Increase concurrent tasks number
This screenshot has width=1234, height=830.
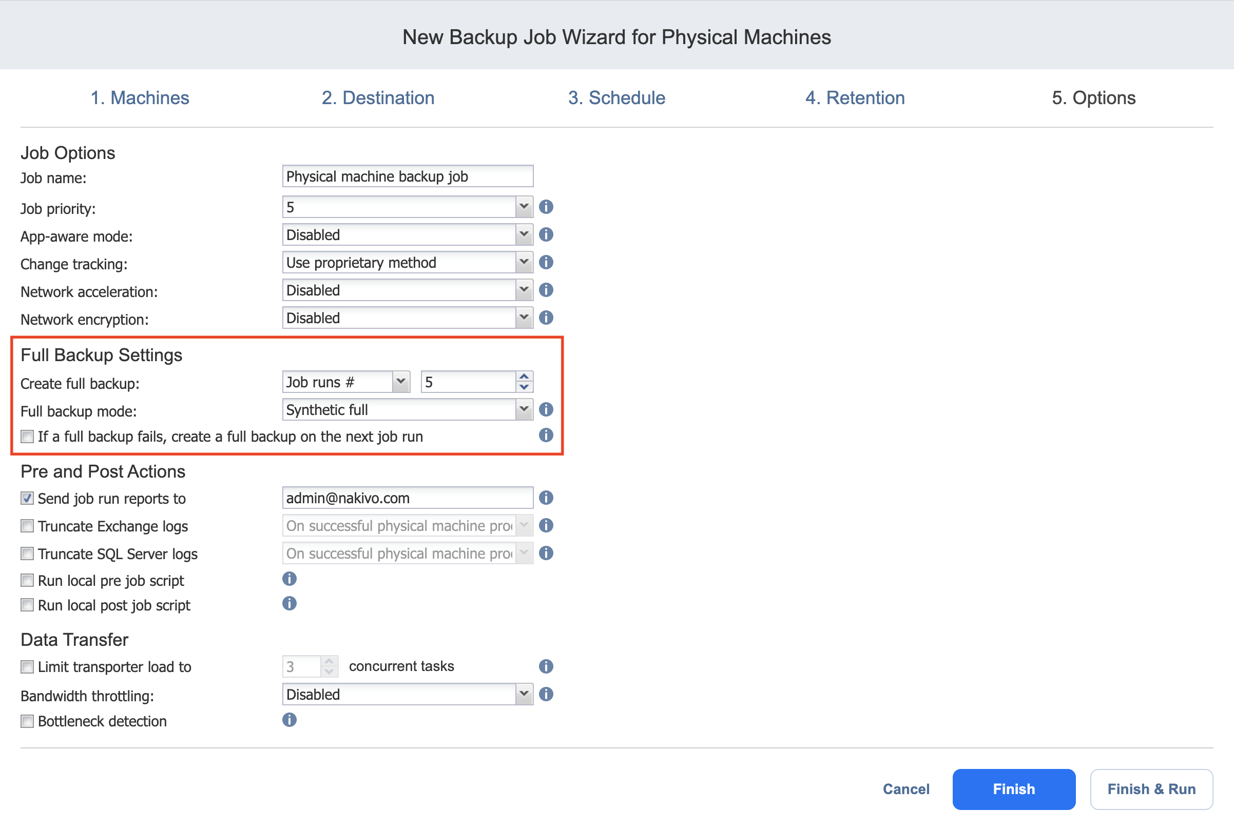pyautogui.click(x=329, y=661)
